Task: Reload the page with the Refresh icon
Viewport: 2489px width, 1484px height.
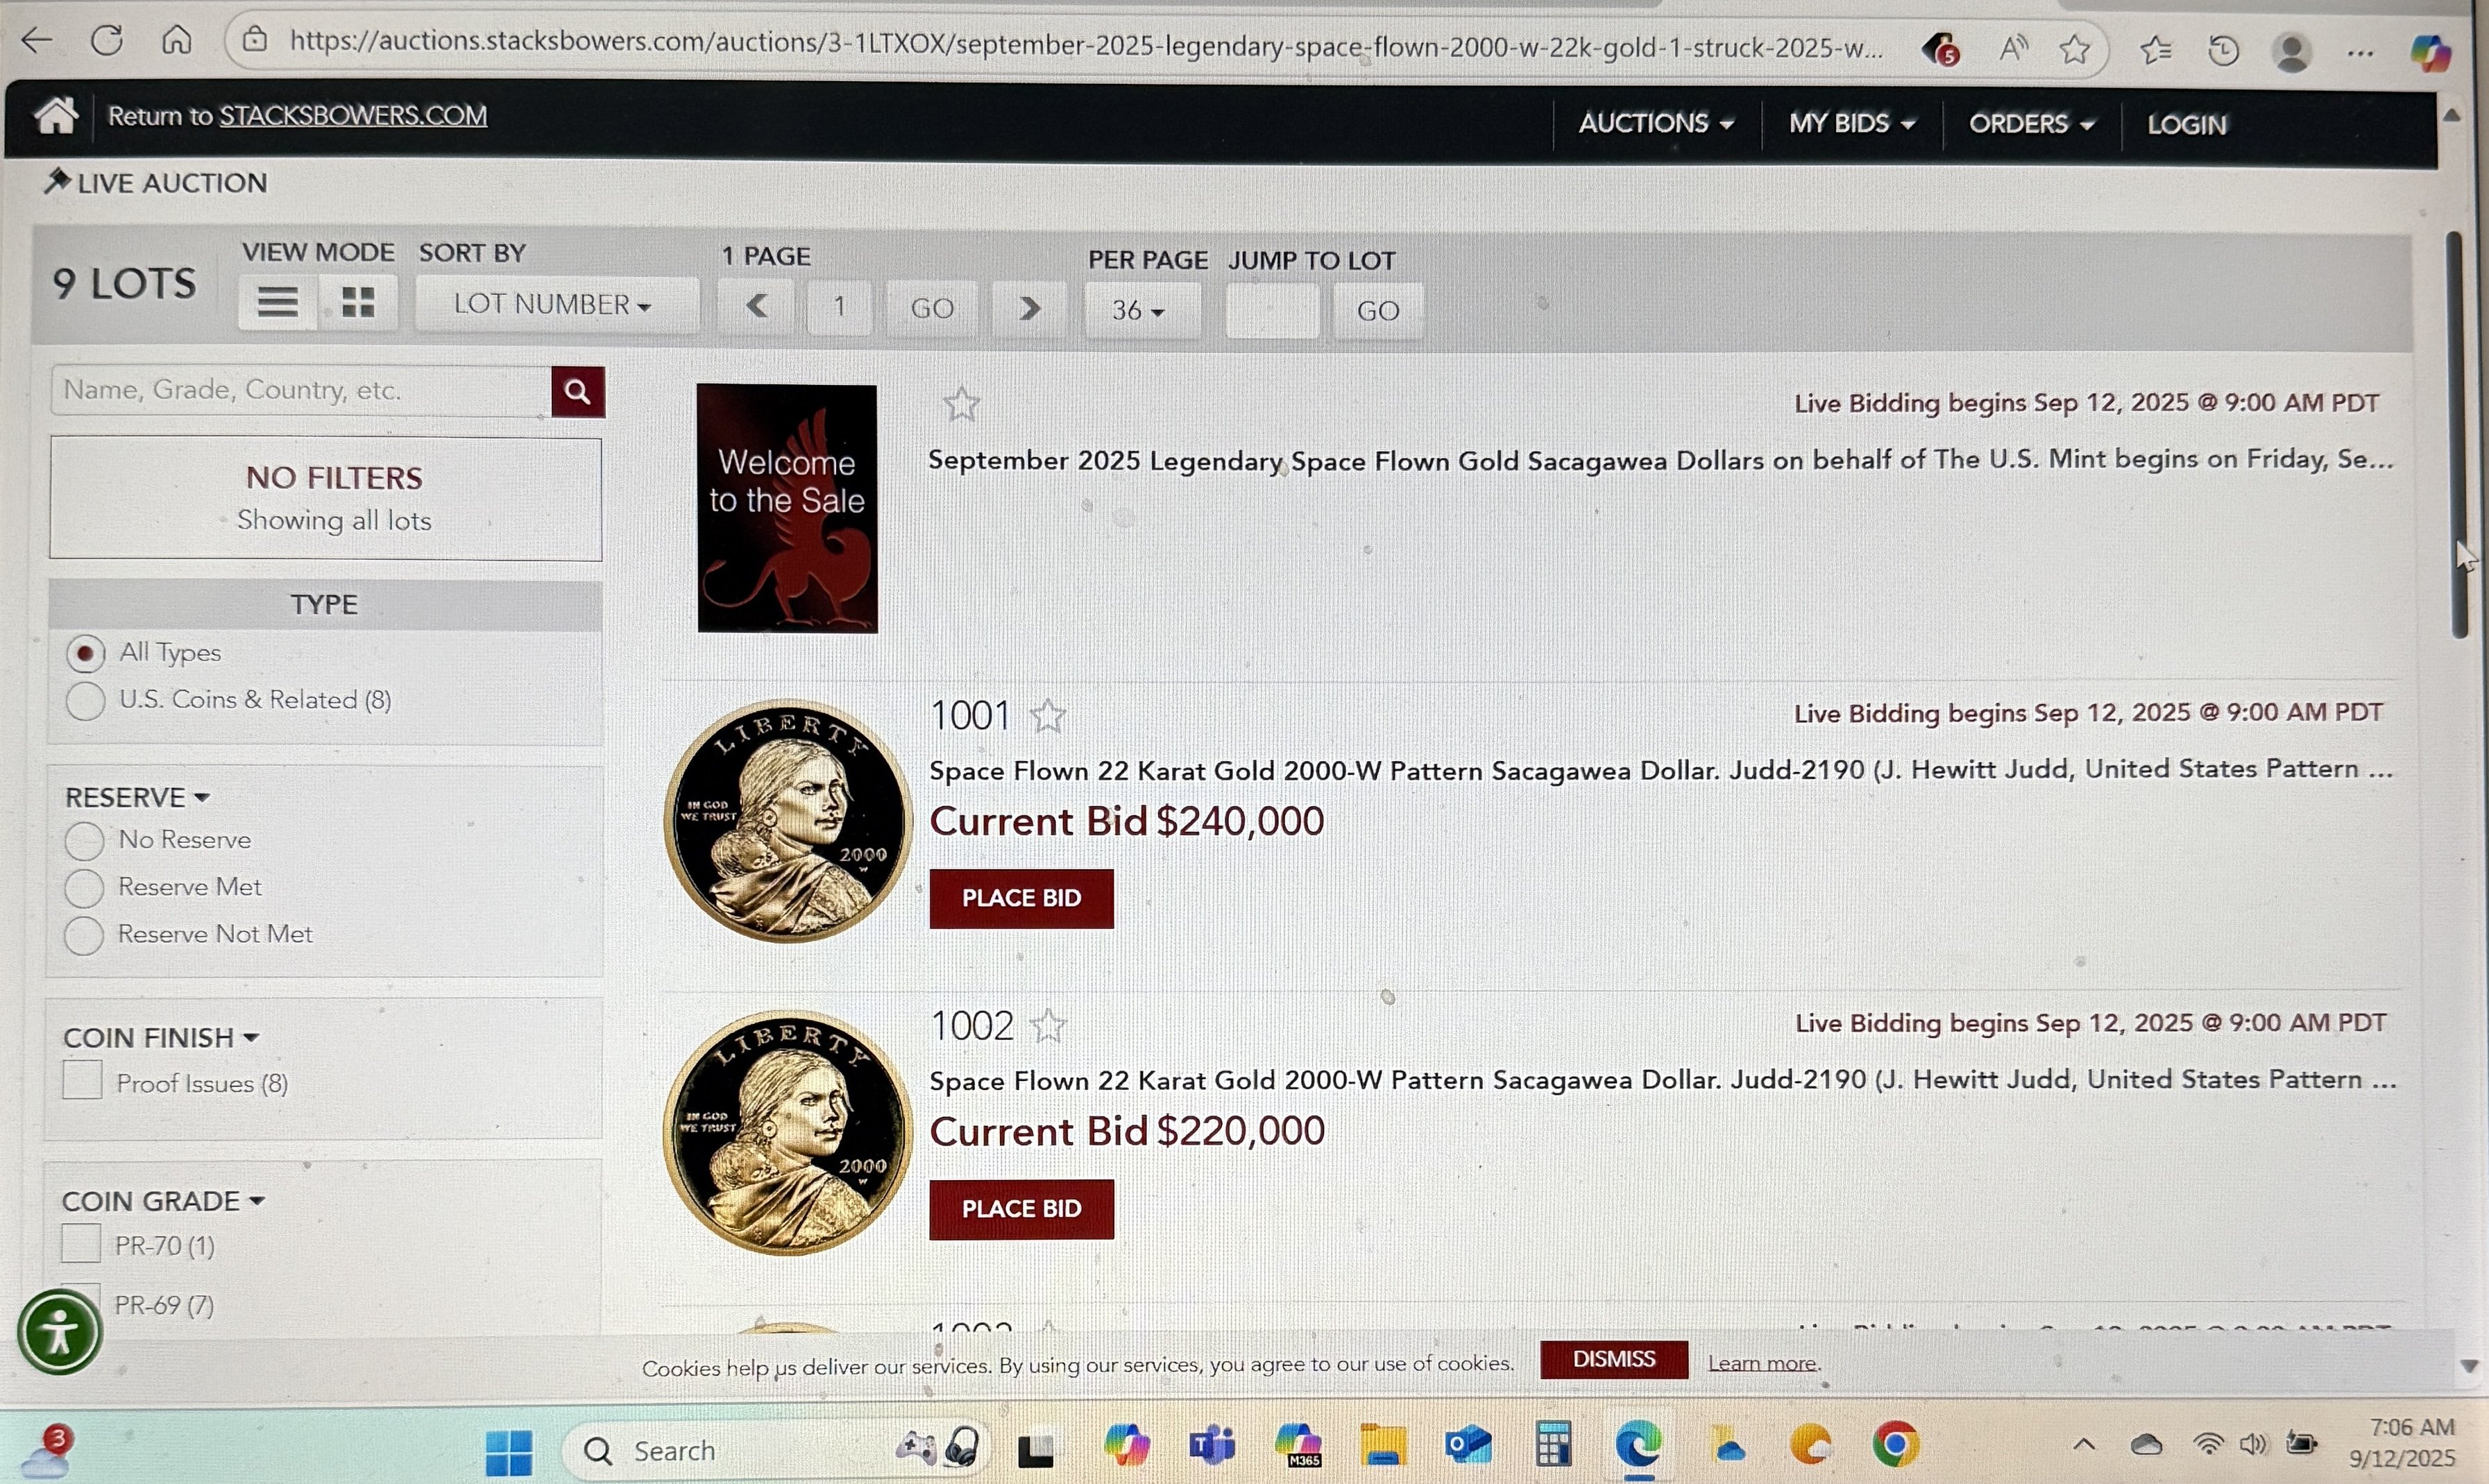Action: 106,40
